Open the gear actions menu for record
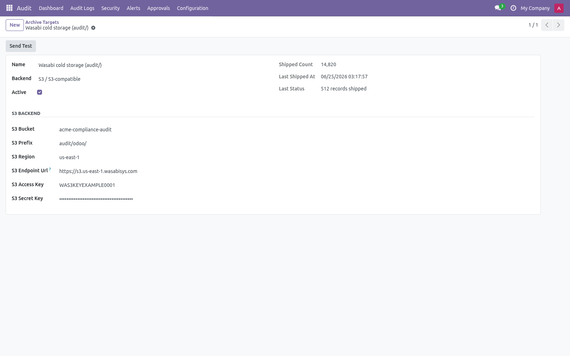The image size is (570, 356). [x=93, y=28]
